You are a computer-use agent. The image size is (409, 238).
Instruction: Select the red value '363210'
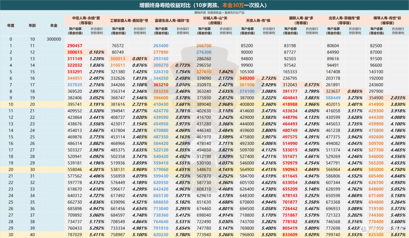coord(161,85)
